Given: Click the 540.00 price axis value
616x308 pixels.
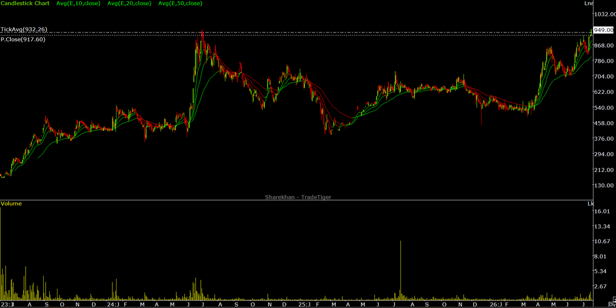Looking at the screenshot, I should (604, 108).
